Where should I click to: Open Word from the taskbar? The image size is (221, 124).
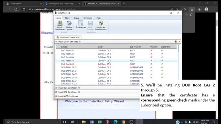point(92,122)
